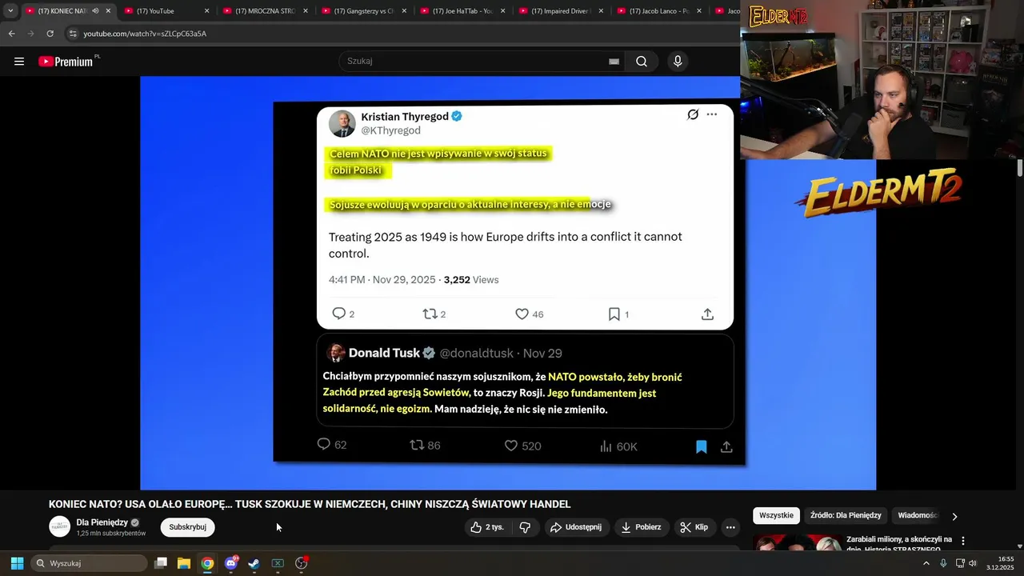
Task: Open the volume speaker tray icon
Action: click(973, 563)
